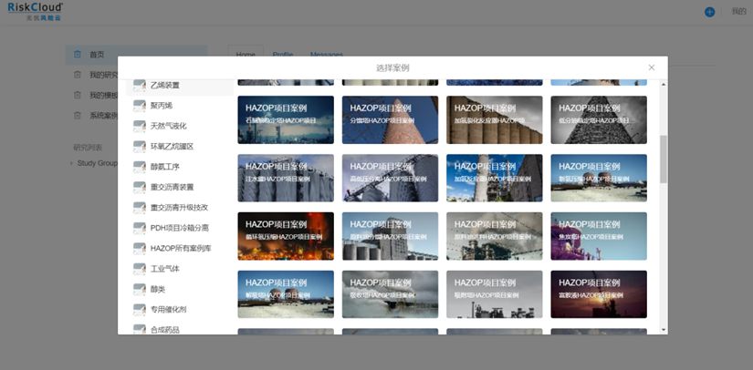Click the 工业气体 category icon
The image size is (753, 370).
click(x=140, y=269)
